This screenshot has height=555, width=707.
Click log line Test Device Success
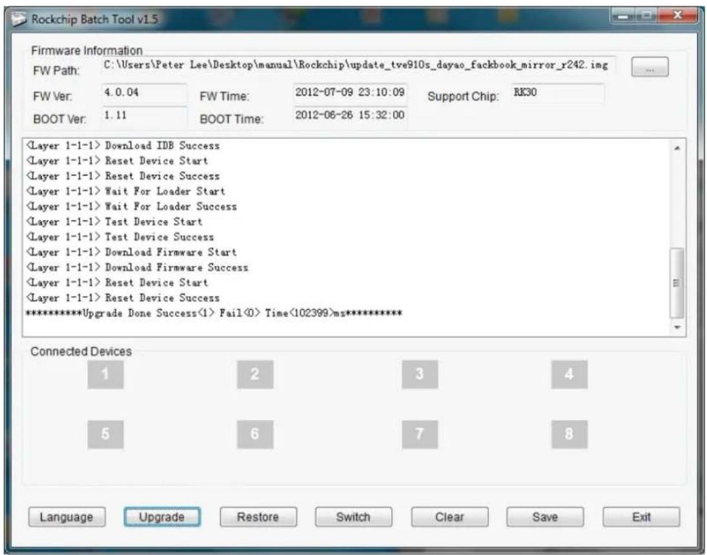(120, 237)
